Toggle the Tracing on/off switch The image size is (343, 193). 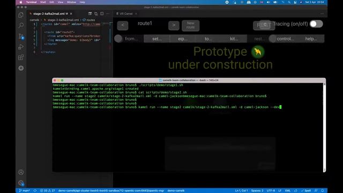(316, 24)
